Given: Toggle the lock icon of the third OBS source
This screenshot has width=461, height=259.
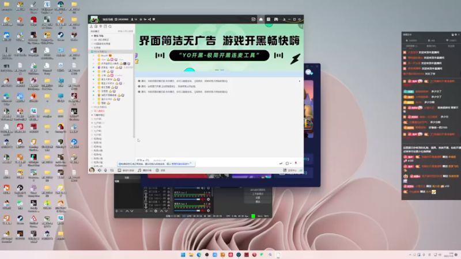Looking at the screenshot, I should tap(168, 195).
